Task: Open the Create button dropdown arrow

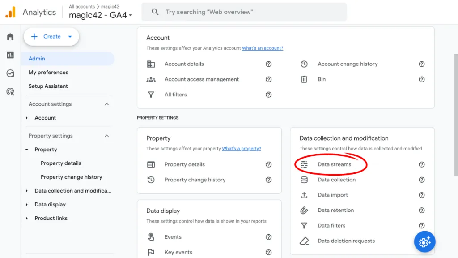Action: (70, 37)
